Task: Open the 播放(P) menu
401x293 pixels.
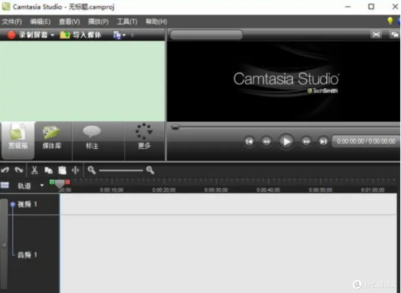Action: click(x=98, y=22)
